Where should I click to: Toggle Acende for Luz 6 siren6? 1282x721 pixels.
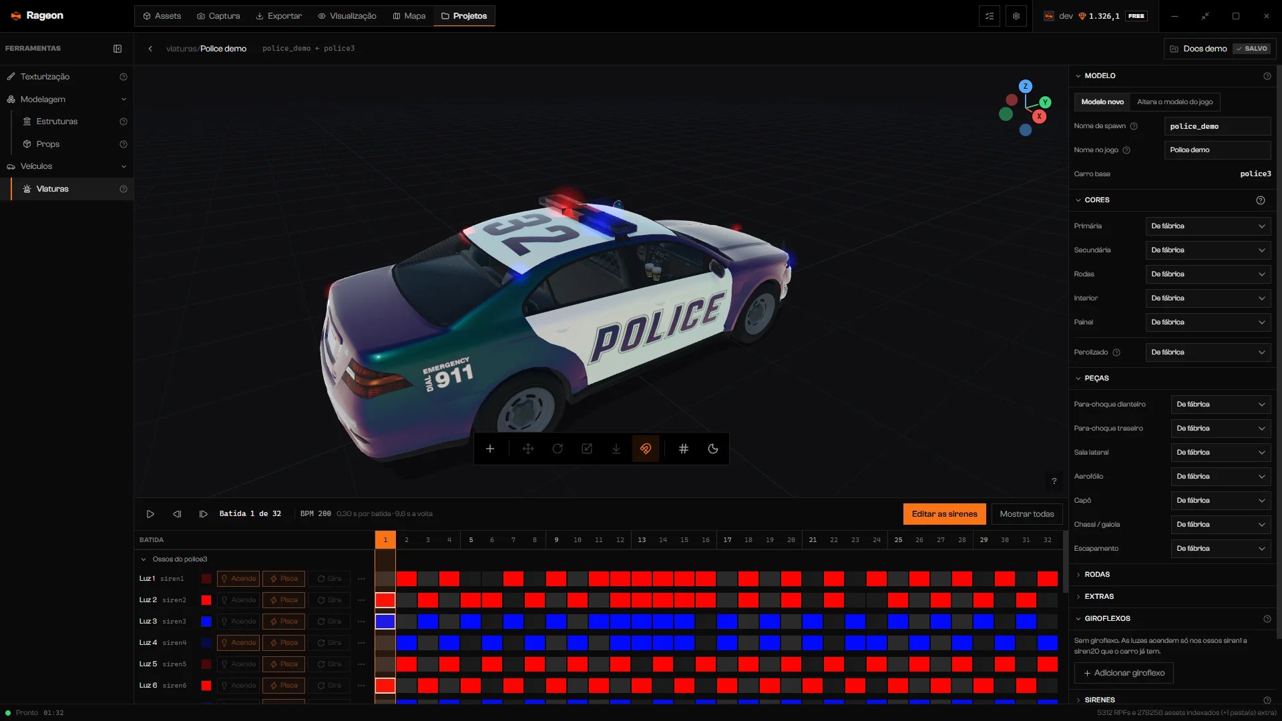click(x=238, y=686)
